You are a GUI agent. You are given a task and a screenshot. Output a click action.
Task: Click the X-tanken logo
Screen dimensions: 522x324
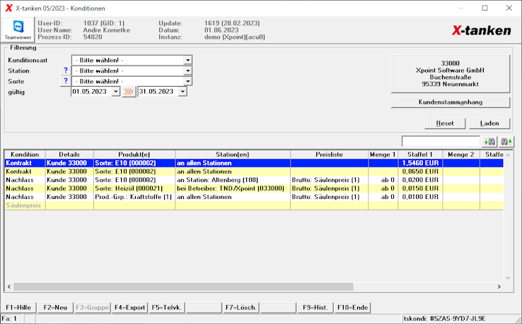pyautogui.click(x=481, y=30)
